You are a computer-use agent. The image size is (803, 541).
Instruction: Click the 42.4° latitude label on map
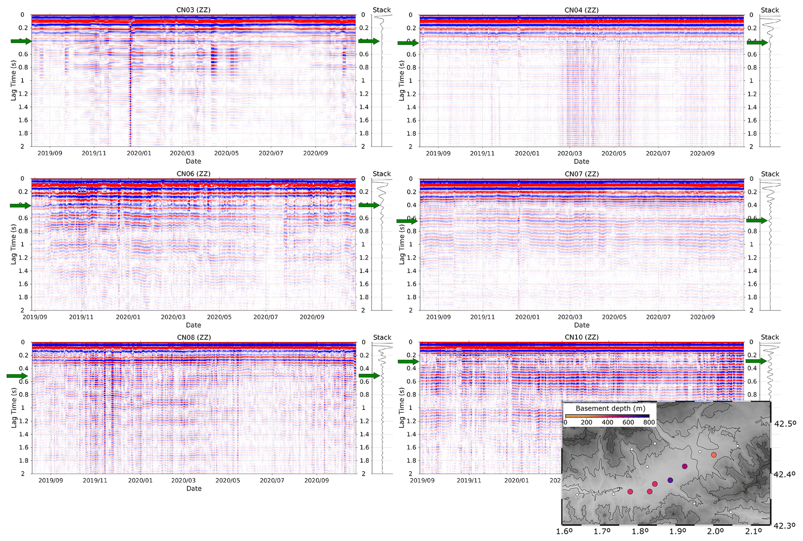784,474
